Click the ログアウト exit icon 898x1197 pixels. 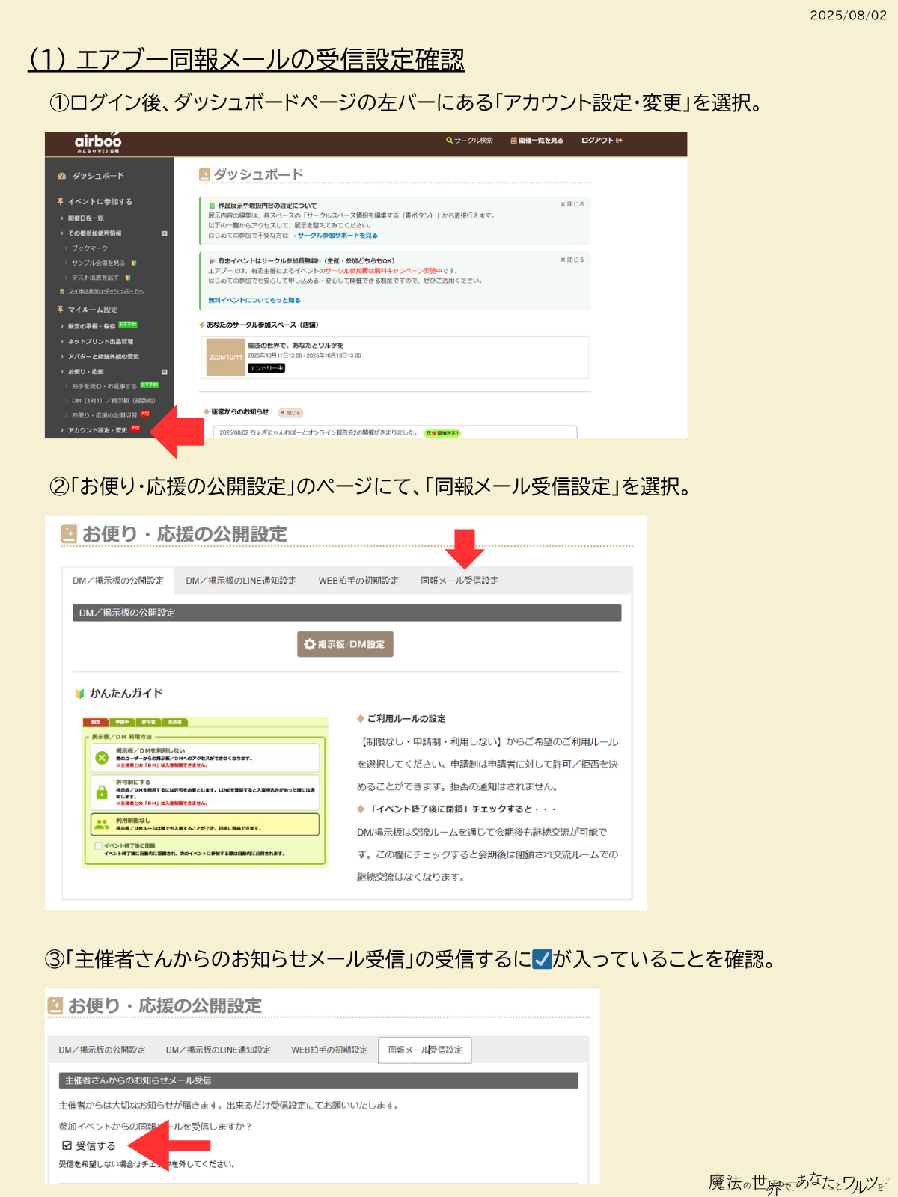pyautogui.click(x=620, y=141)
